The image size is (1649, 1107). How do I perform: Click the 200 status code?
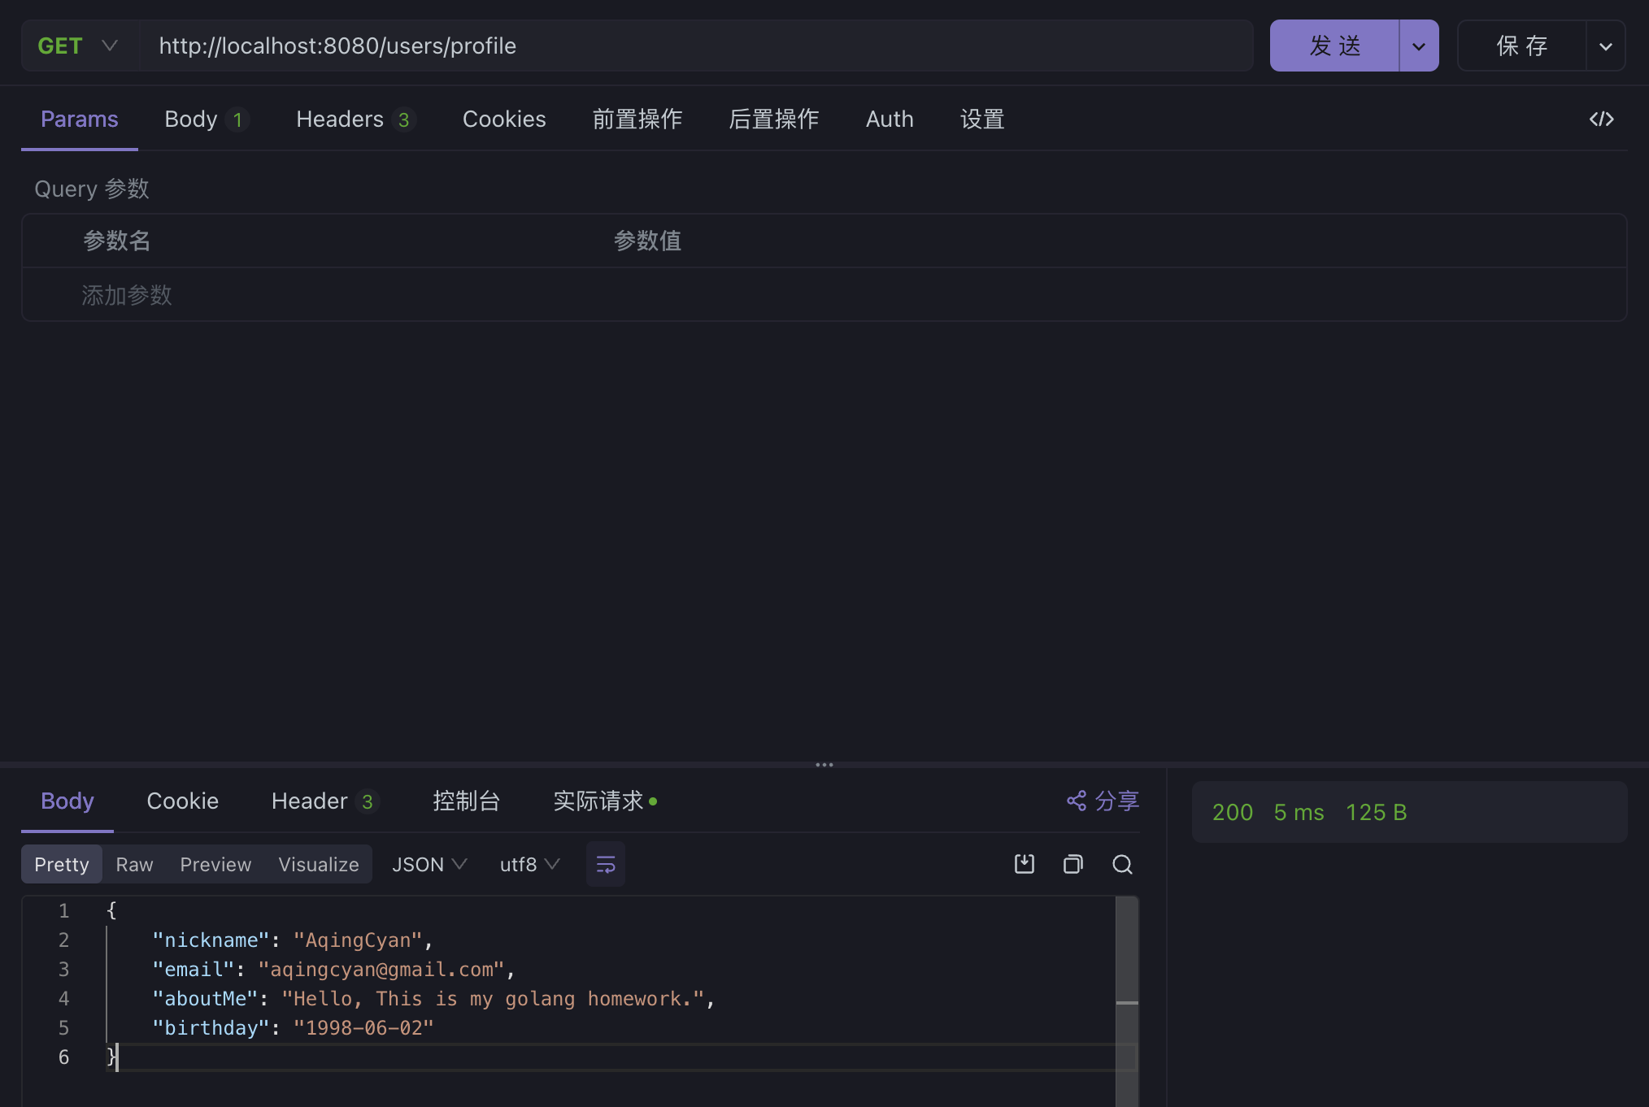[1233, 812]
